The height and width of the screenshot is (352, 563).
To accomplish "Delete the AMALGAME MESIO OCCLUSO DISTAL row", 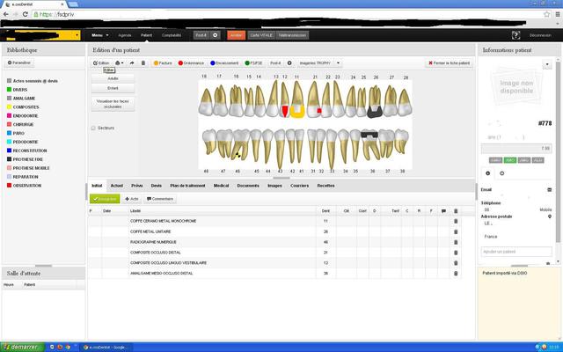I will click(456, 273).
